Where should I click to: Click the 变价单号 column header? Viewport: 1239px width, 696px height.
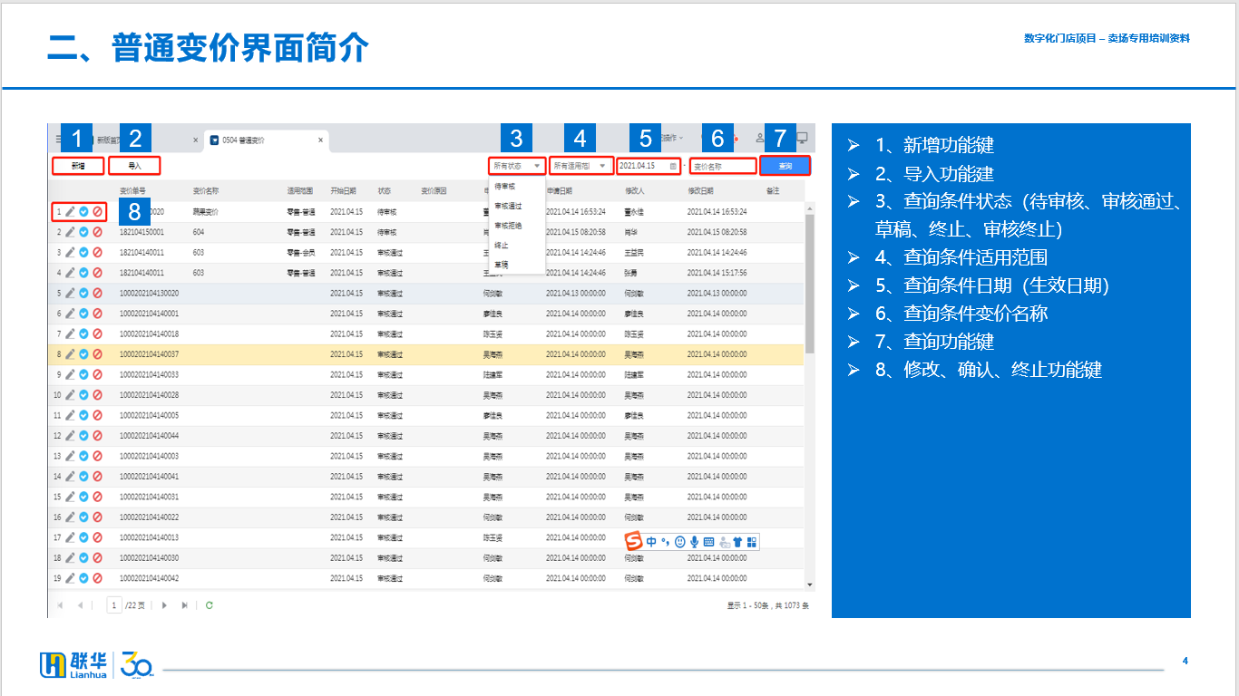(x=133, y=191)
